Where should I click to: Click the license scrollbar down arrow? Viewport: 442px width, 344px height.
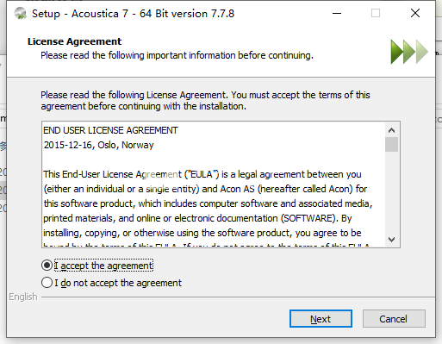pos(391,239)
